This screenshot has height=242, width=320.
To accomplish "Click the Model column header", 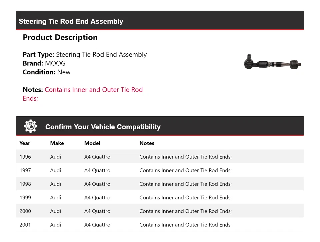I will pyautogui.click(x=92, y=143).
